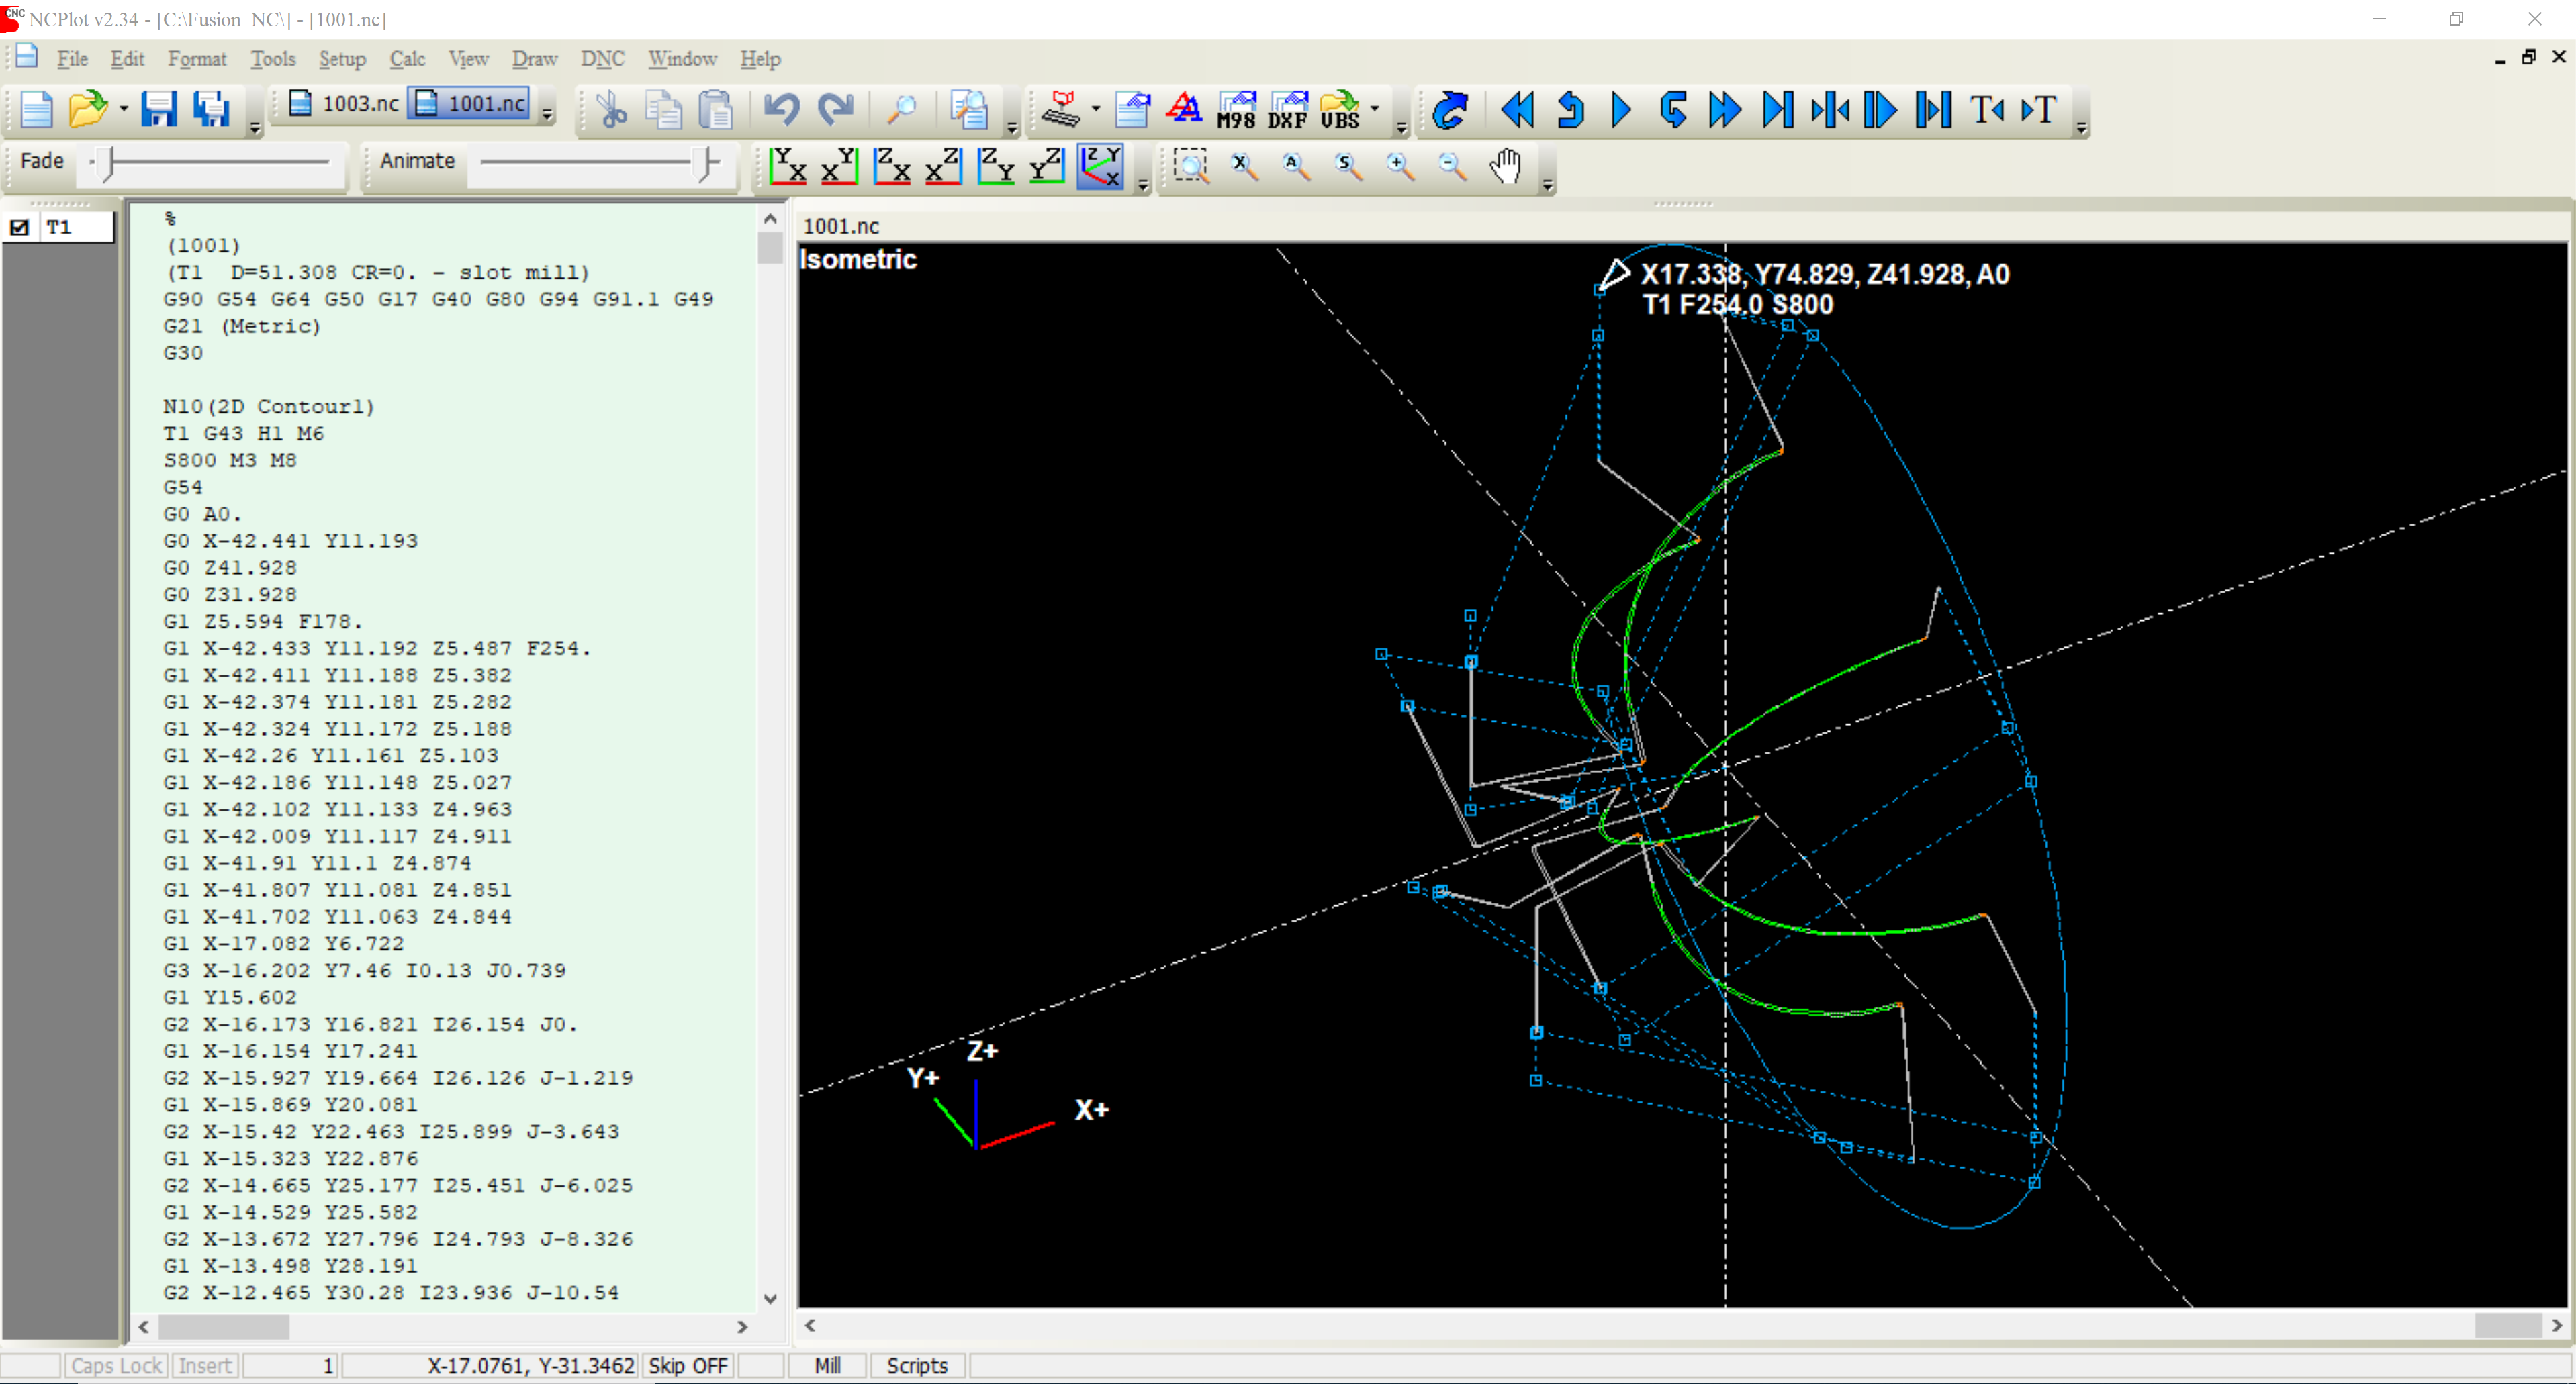Select the pan hand tool
Image resolution: width=2576 pixels, height=1384 pixels.
pyautogui.click(x=1505, y=166)
